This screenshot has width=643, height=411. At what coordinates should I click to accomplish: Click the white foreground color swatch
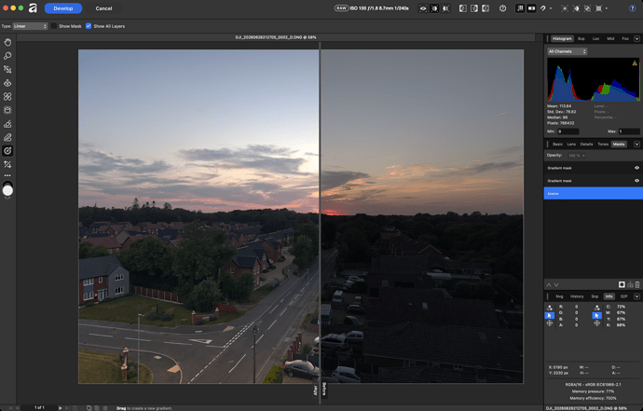[7, 191]
